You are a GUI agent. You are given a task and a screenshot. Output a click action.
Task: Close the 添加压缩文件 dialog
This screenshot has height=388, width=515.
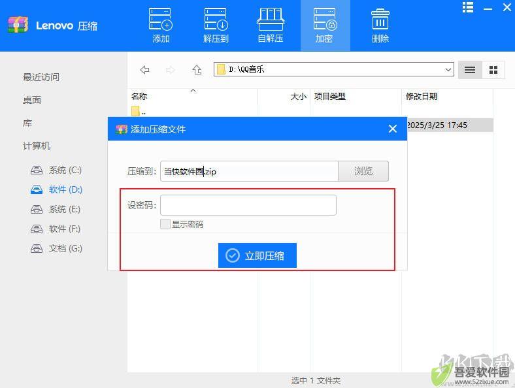[x=393, y=129]
